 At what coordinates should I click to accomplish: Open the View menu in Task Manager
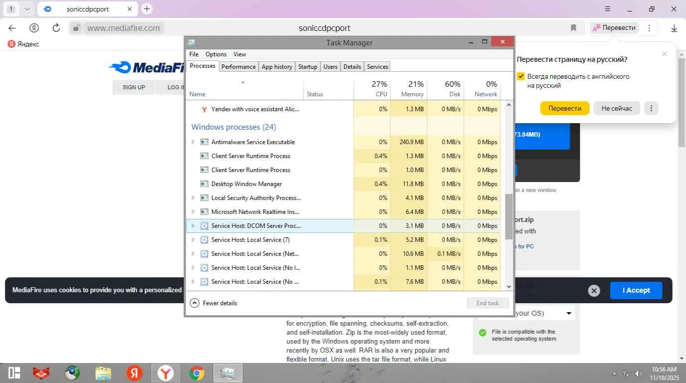(x=240, y=54)
